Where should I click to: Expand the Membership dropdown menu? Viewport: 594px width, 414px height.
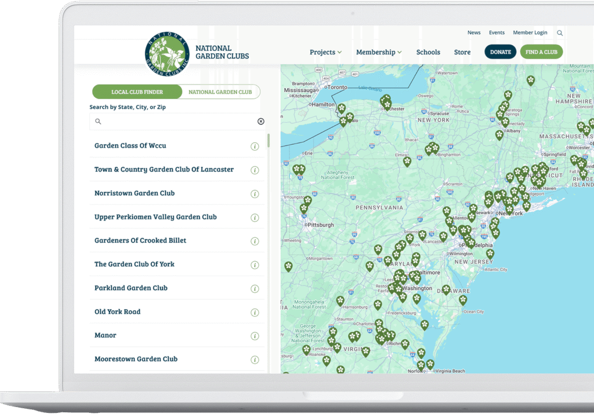tap(379, 52)
